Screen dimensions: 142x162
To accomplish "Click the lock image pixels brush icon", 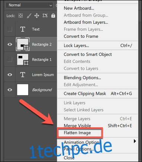I will point(29,16).
